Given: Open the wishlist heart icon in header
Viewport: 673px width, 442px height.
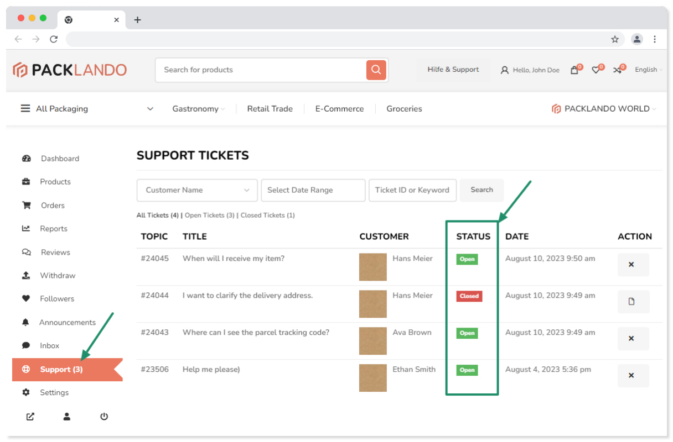Looking at the screenshot, I should tap(596, 70).
